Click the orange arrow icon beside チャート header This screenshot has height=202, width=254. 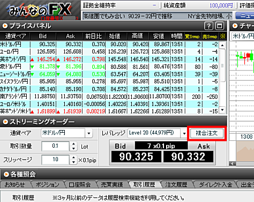point(235,26)
